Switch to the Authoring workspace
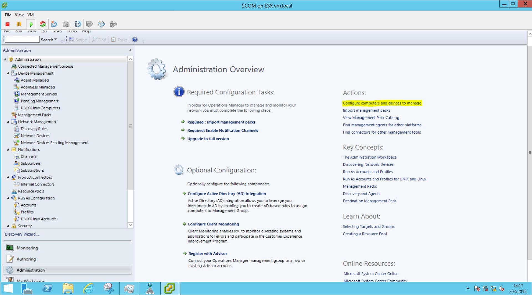The width and height of the screenshot is (532, 295). [26, 259]
